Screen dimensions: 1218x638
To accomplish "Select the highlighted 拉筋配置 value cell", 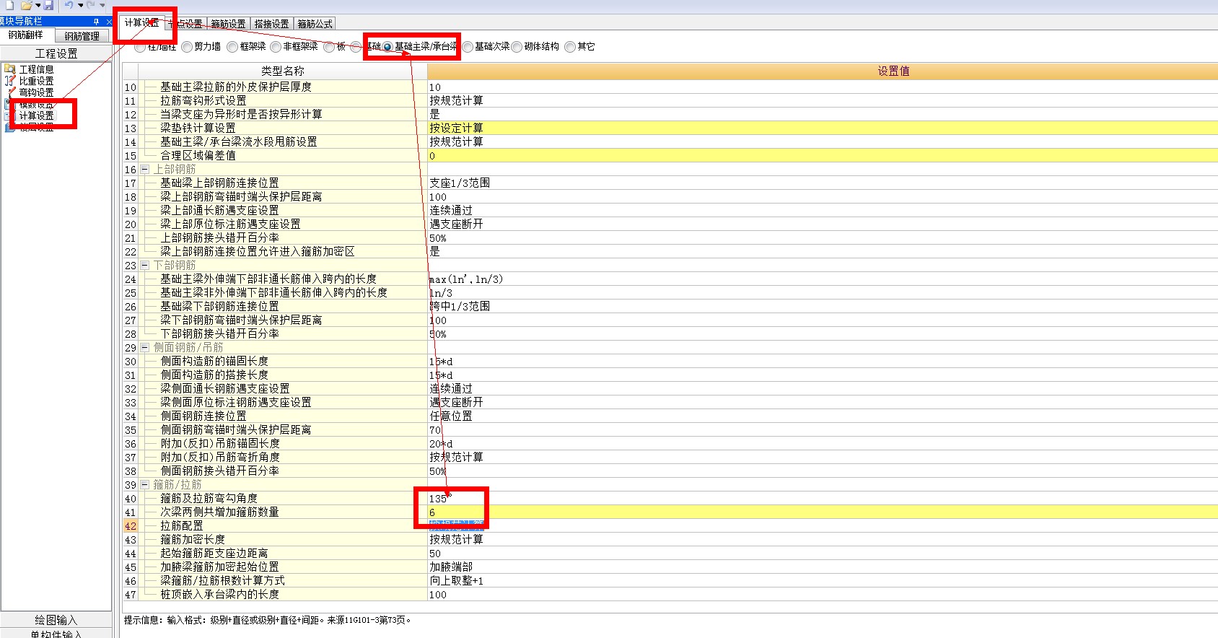I will tap(823, 526).
